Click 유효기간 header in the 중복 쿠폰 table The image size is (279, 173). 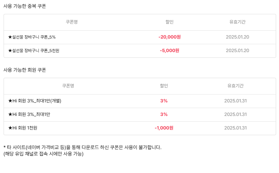click(x=238, y=22)
